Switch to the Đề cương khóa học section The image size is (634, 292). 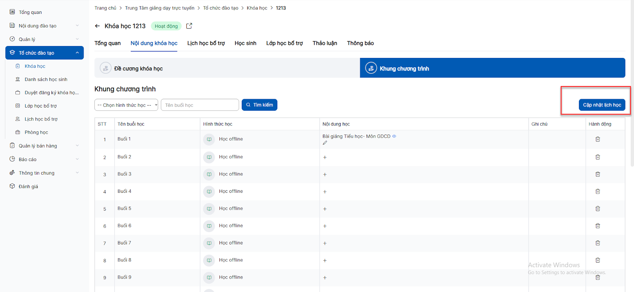(227, 68)
